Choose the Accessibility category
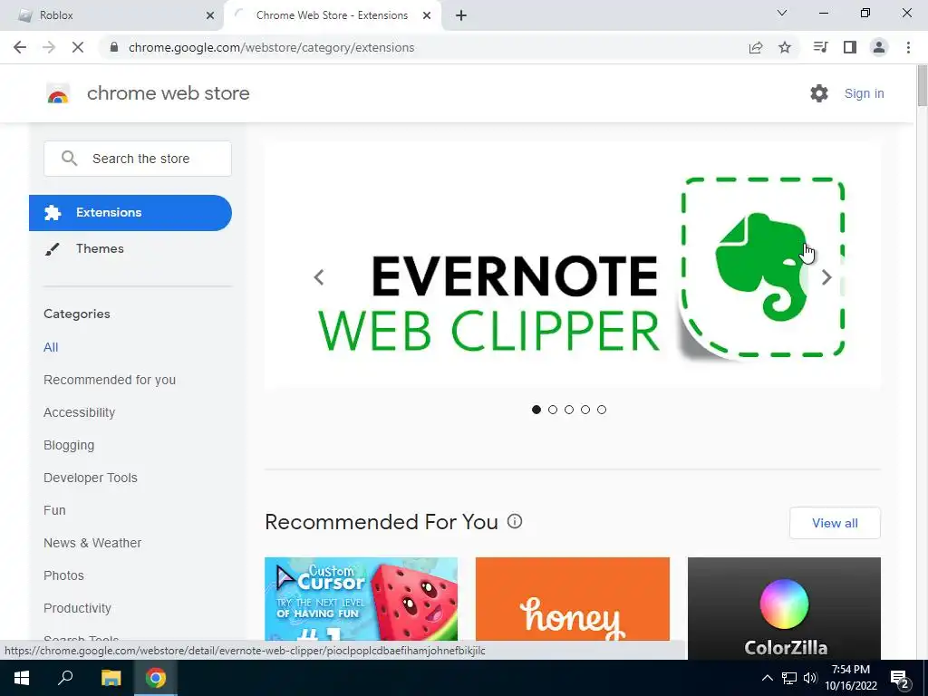Viewport: 928px width, 696px height. 80,412
